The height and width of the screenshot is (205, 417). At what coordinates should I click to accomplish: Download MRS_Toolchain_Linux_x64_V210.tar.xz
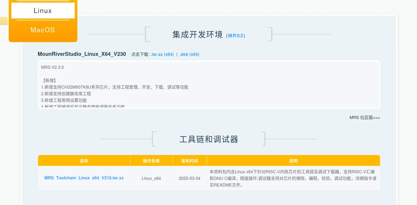pyautogui.click(x=84, y=178)
